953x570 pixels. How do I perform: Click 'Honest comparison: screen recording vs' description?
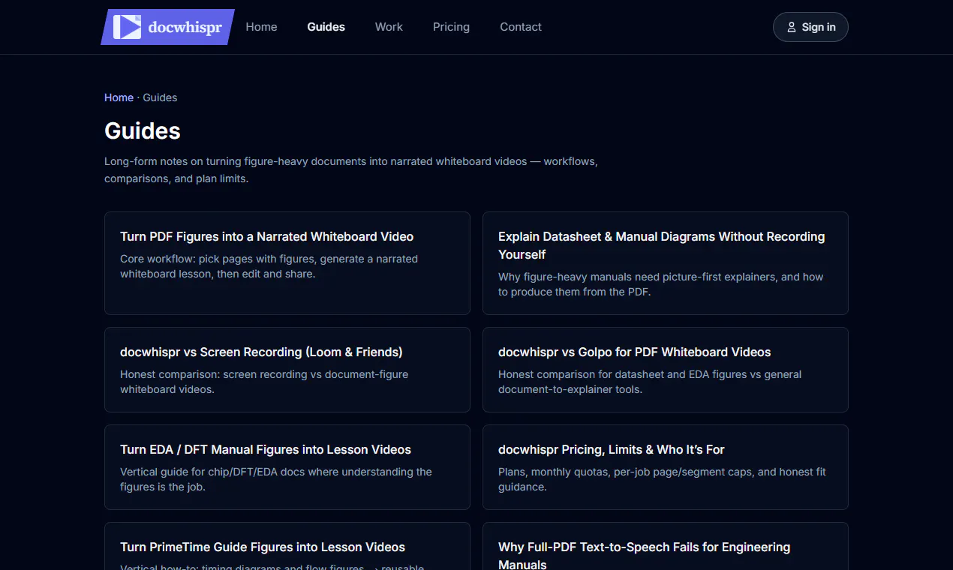tap(264, 382)
